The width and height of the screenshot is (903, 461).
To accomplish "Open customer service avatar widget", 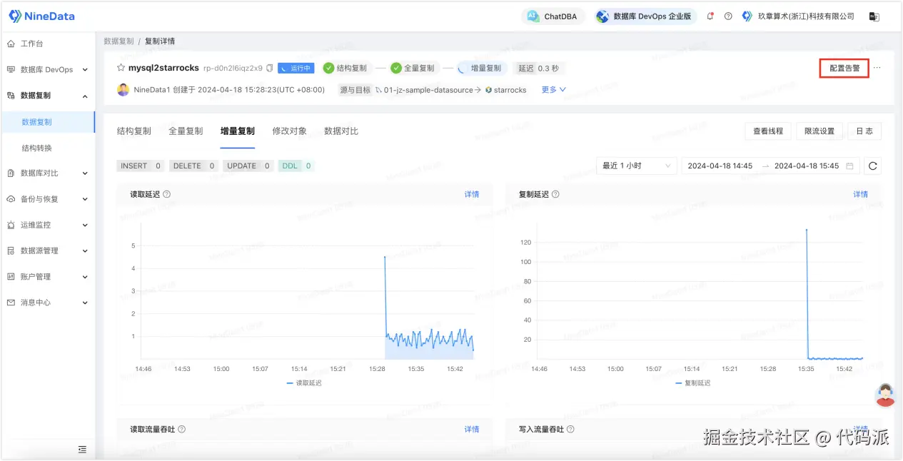I will click(885, 395).
